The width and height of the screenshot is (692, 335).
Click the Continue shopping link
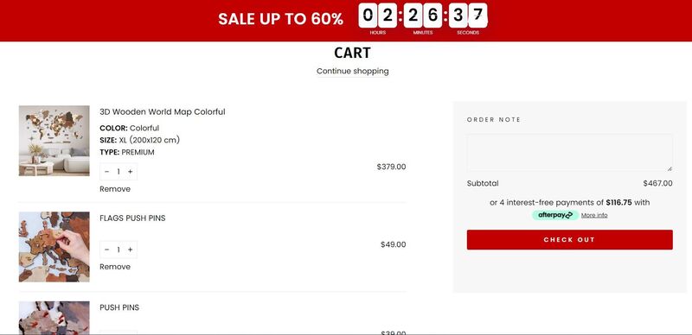click(353, 71)
